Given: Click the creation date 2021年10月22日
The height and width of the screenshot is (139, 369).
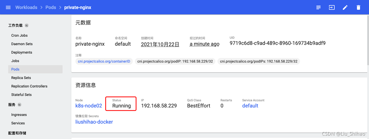Looking at the screenshot, I should point(160,44).
